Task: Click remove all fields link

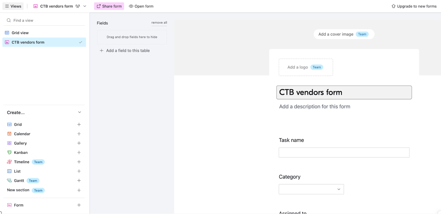Action: pos(159,23)
